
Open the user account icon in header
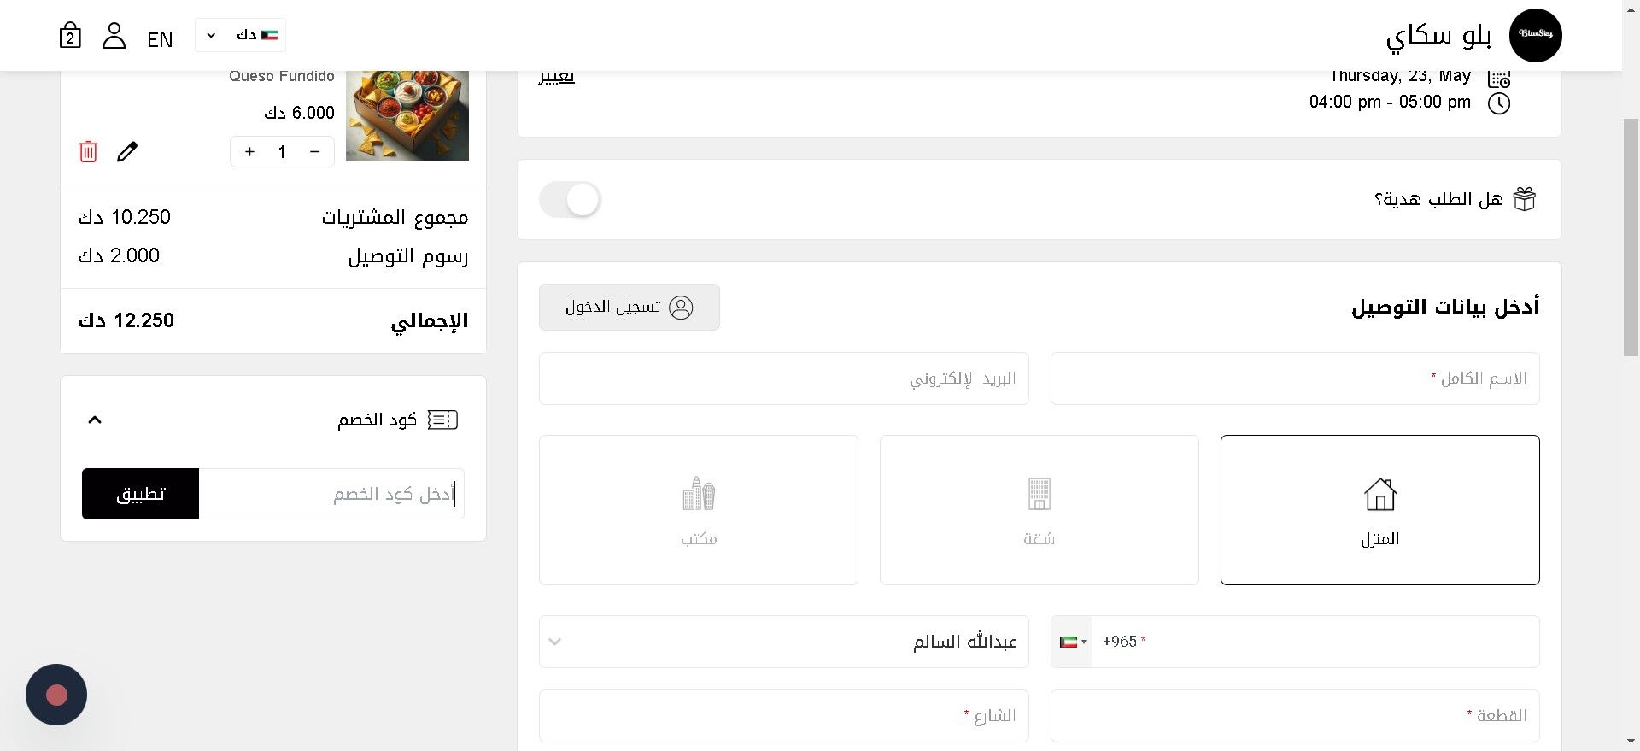[x=114, y=36]
